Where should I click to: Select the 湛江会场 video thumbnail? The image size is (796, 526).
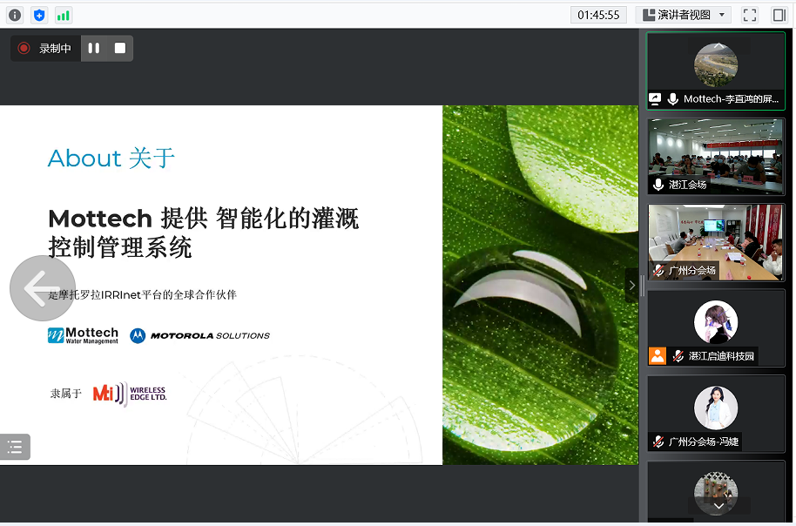tap(716, 156)
